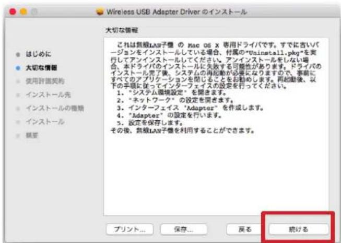Screen dimensions: 341x243
Task: Click the 続ける (Continue) button
Action: point(298,229)
